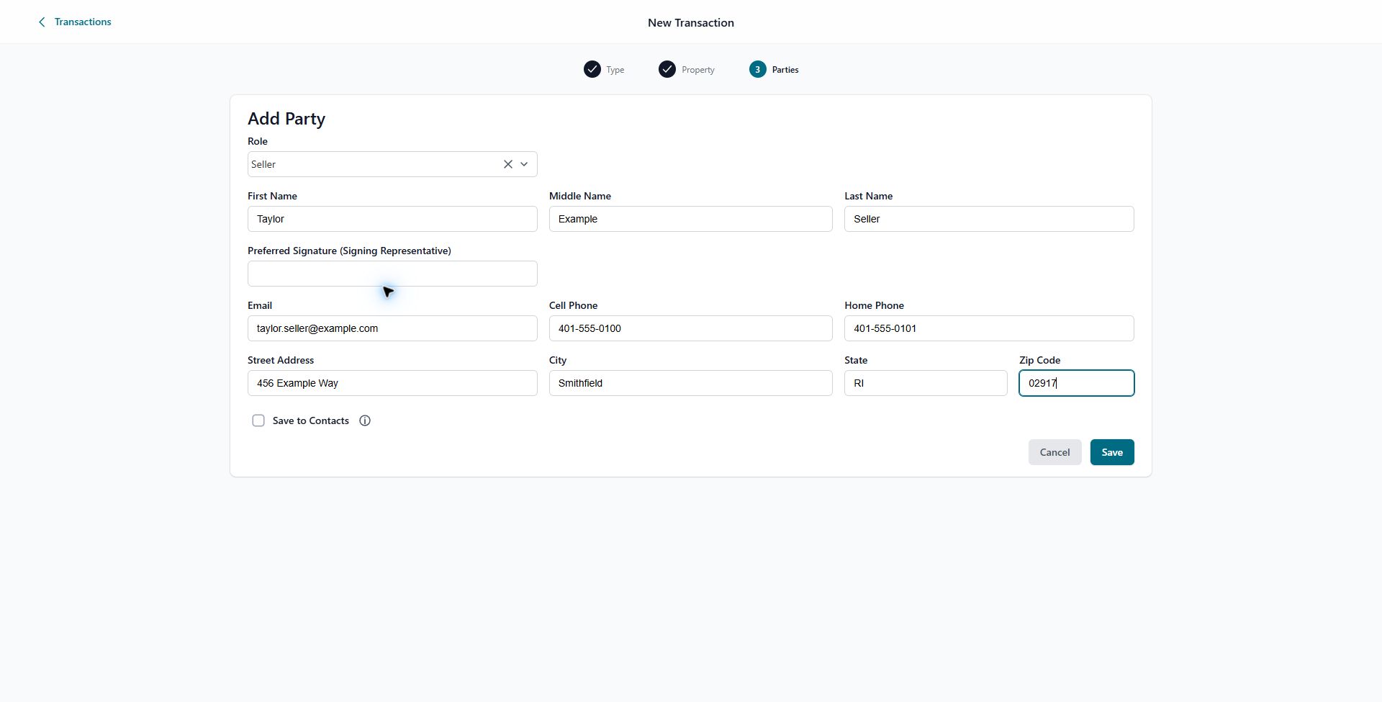This screenshot has height=702, width=1382.
Task: Click the Role combo box showing Seller
Action: pyautogui.click(x=392, y=164)
